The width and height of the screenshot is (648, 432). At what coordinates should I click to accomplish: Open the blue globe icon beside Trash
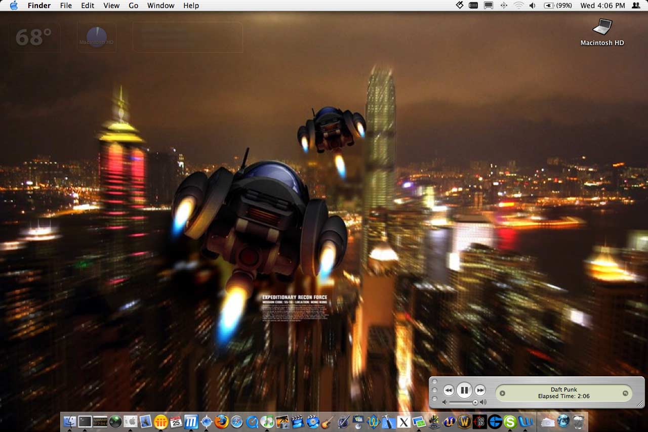point(563,421)
